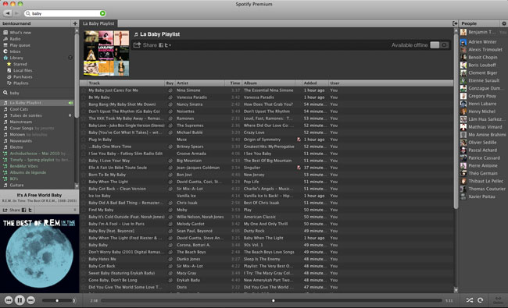Open artist Nina Simone
Screen dimensions: 508x308
(188, 90)
